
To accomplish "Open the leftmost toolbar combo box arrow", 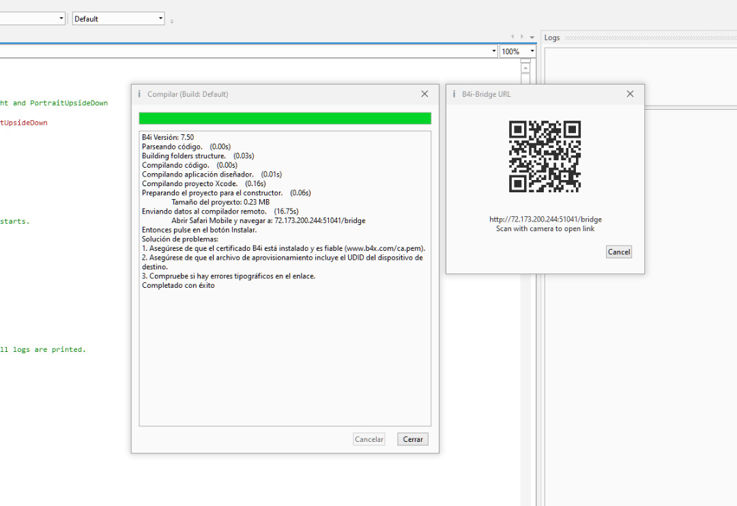I will coord(61,19).
